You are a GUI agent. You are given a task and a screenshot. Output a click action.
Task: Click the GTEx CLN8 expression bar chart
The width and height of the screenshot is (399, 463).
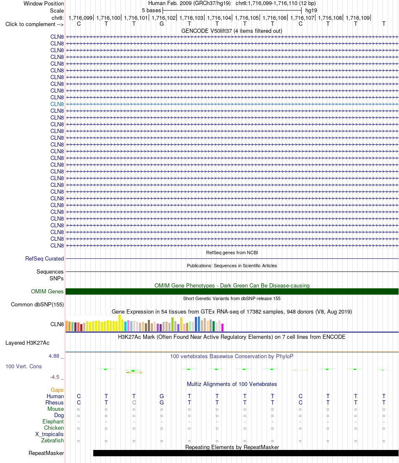pyautogui.click(x=144, y=323)
